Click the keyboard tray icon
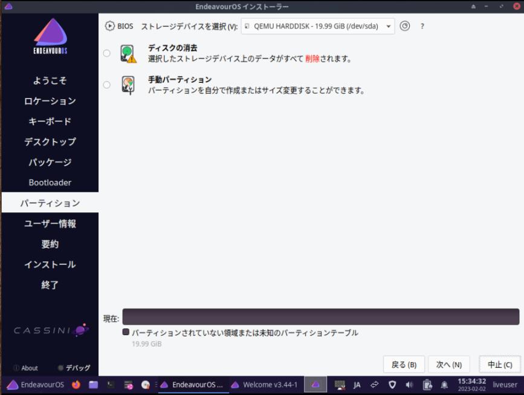524x395 pixels. click(x=340, y=385)
